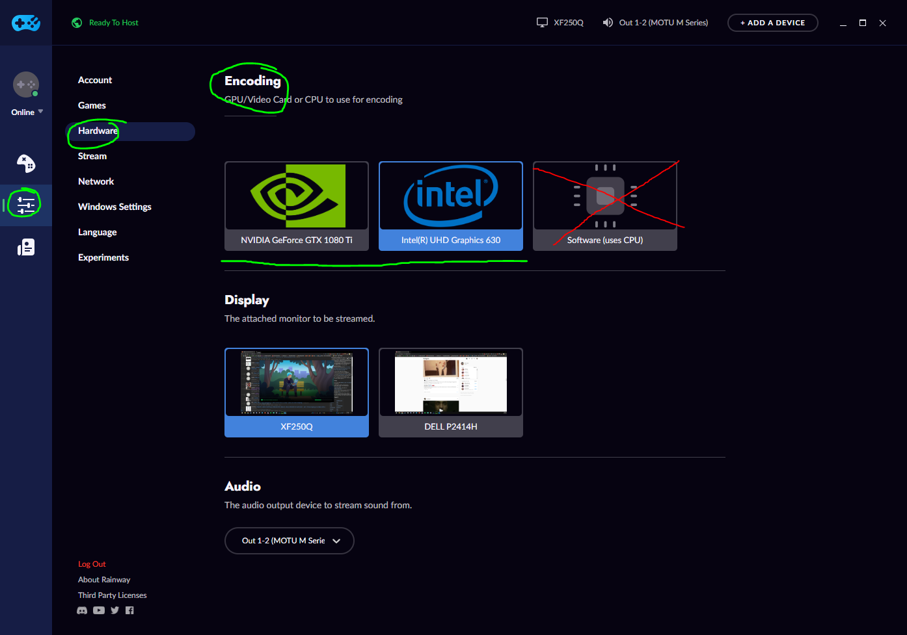Open the YouTube social icon
The width and height of the screenshot is (907, 635).
(99, 610)
